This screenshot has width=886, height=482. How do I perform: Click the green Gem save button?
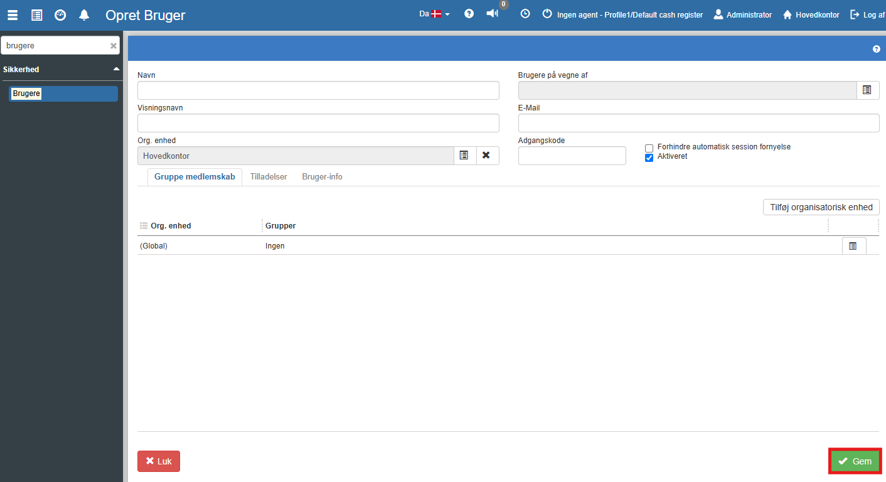[855, 461]
